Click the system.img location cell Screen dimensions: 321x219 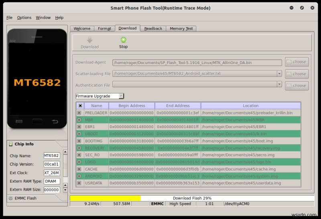click(x=251, y=176)
